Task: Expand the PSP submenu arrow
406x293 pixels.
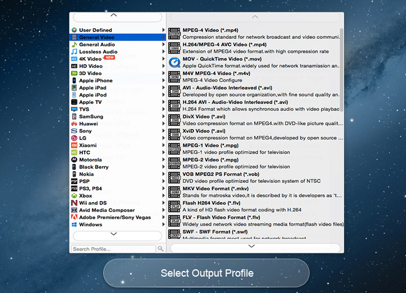Action: pos(164,181)
